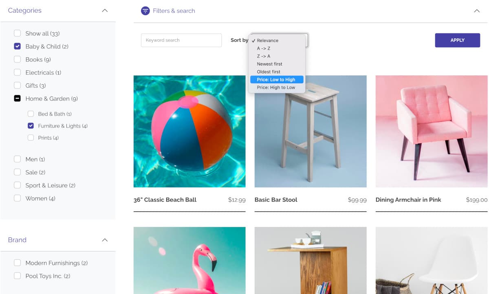This screenshot has width=489, height=294.
Task: Collapse the Brand panel chevron
Action: (105, 240)
